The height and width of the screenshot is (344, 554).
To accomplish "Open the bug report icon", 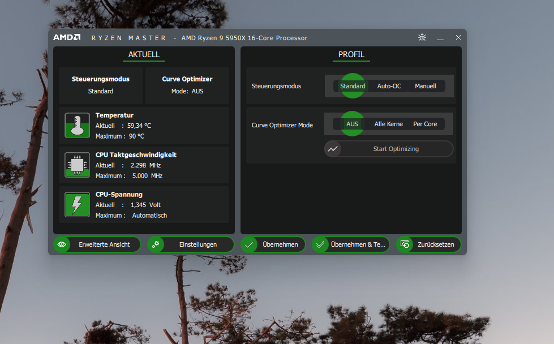I will (x=422, y=37).
